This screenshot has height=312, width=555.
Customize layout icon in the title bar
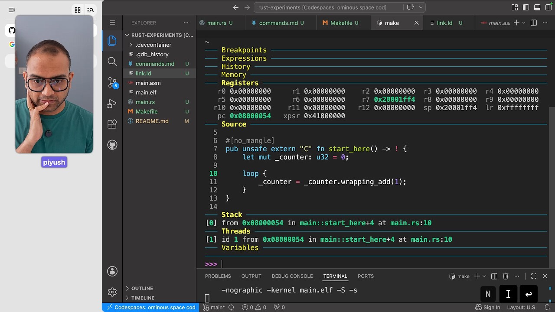(x=515, y=7)
